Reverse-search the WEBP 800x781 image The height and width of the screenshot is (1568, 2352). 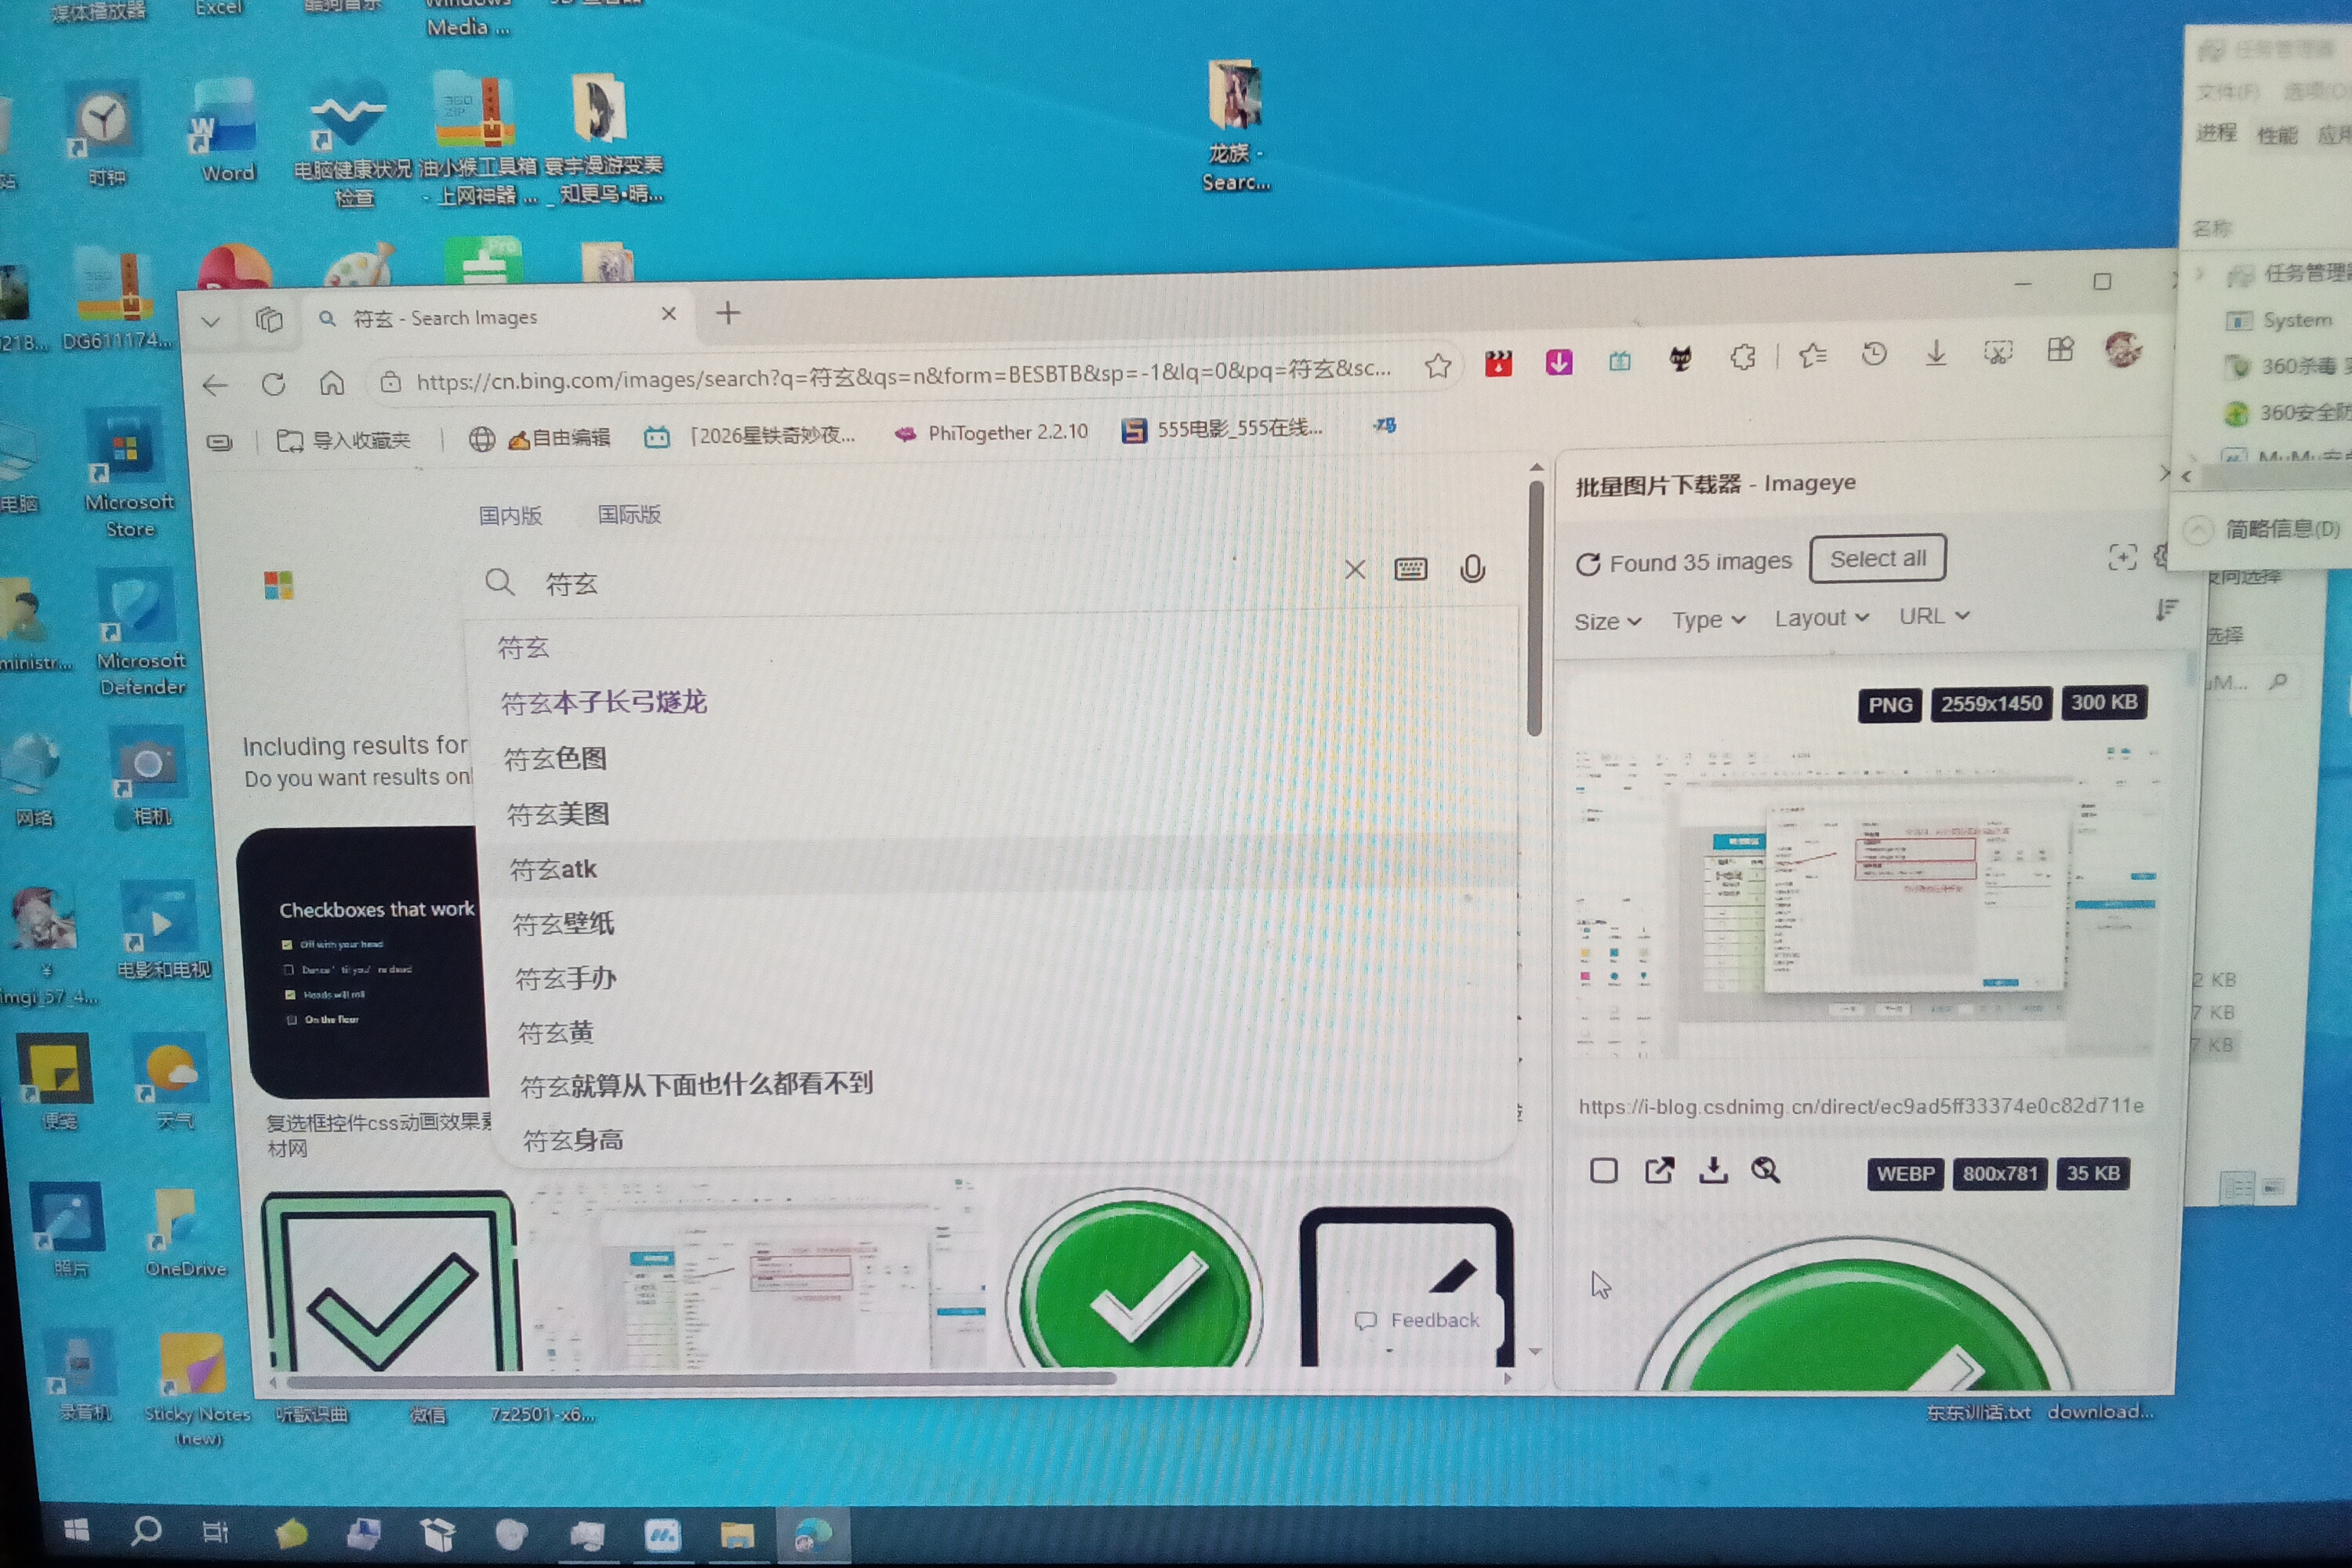(1766, 1170)
